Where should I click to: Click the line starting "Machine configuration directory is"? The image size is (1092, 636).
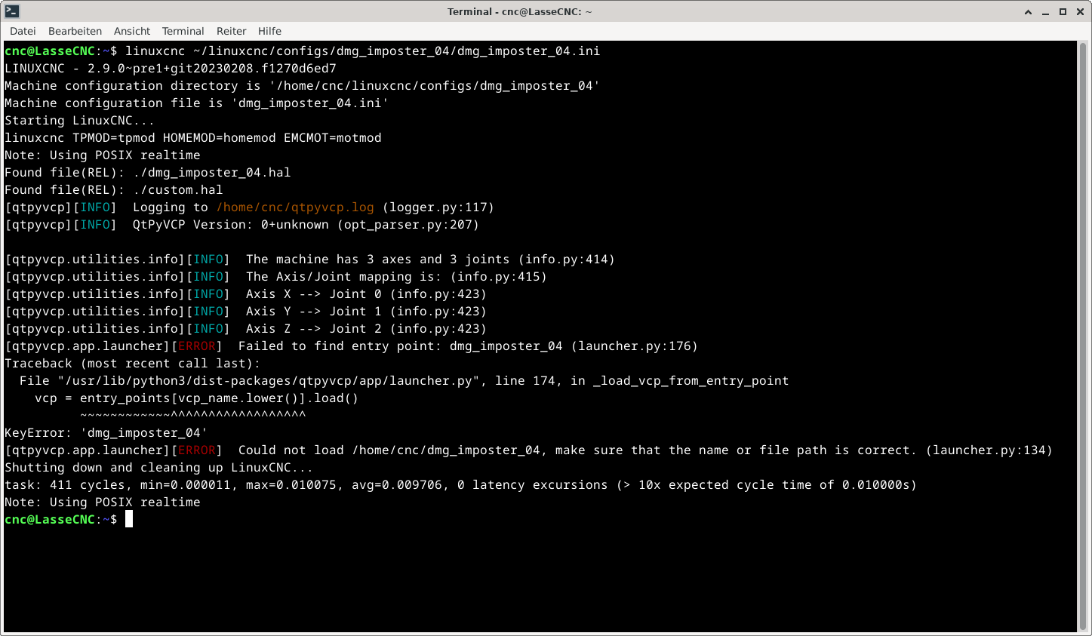[x=303, y=86]
